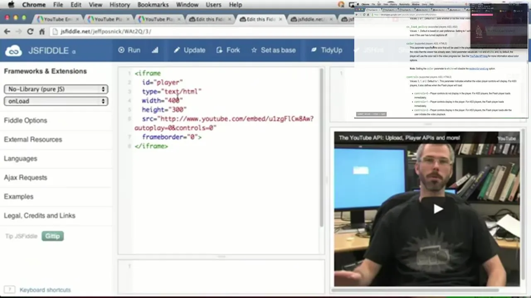Close the YouTube Em tab
Viewport: 531px width, 298px height.
78,19
